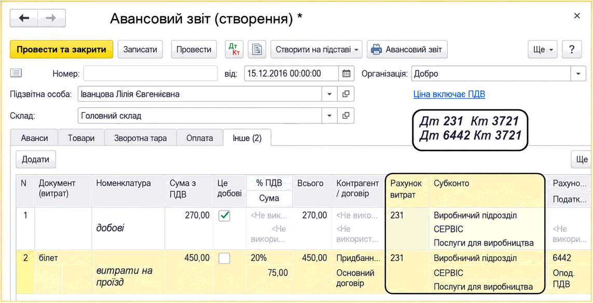Click Провести та закрити

(x=62, y=49)
